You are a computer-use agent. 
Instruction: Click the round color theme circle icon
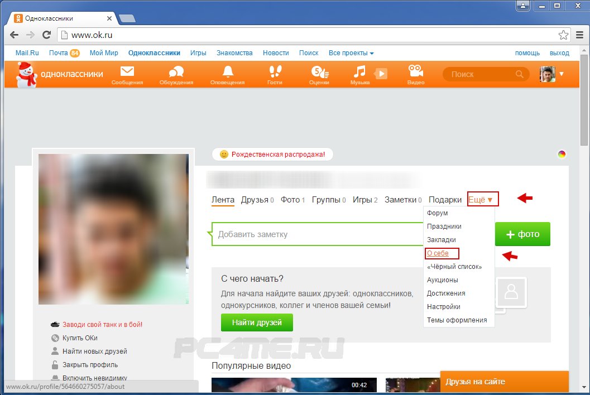(562, 155)
